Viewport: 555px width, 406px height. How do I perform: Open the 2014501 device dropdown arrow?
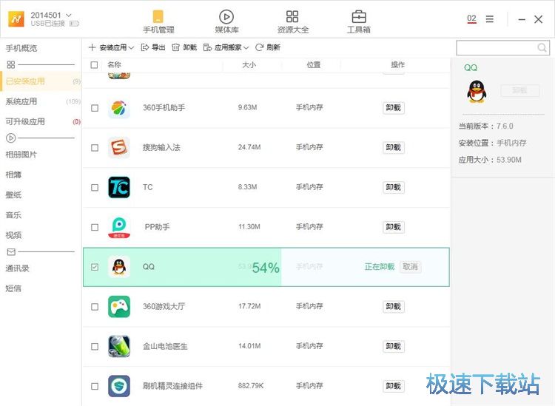(69, 15)
